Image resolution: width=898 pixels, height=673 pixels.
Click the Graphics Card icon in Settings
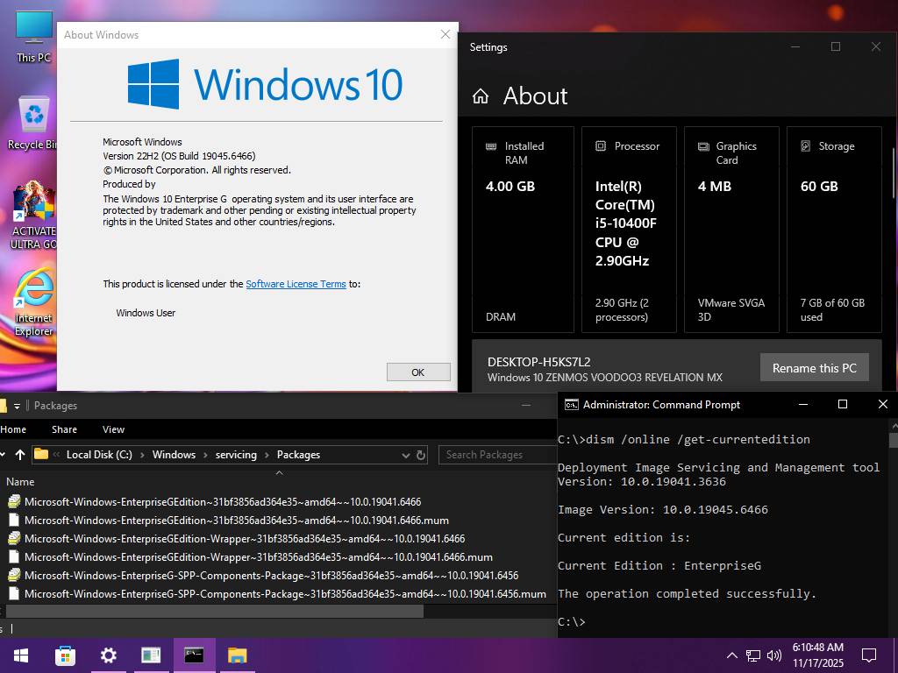click(703, 146)
